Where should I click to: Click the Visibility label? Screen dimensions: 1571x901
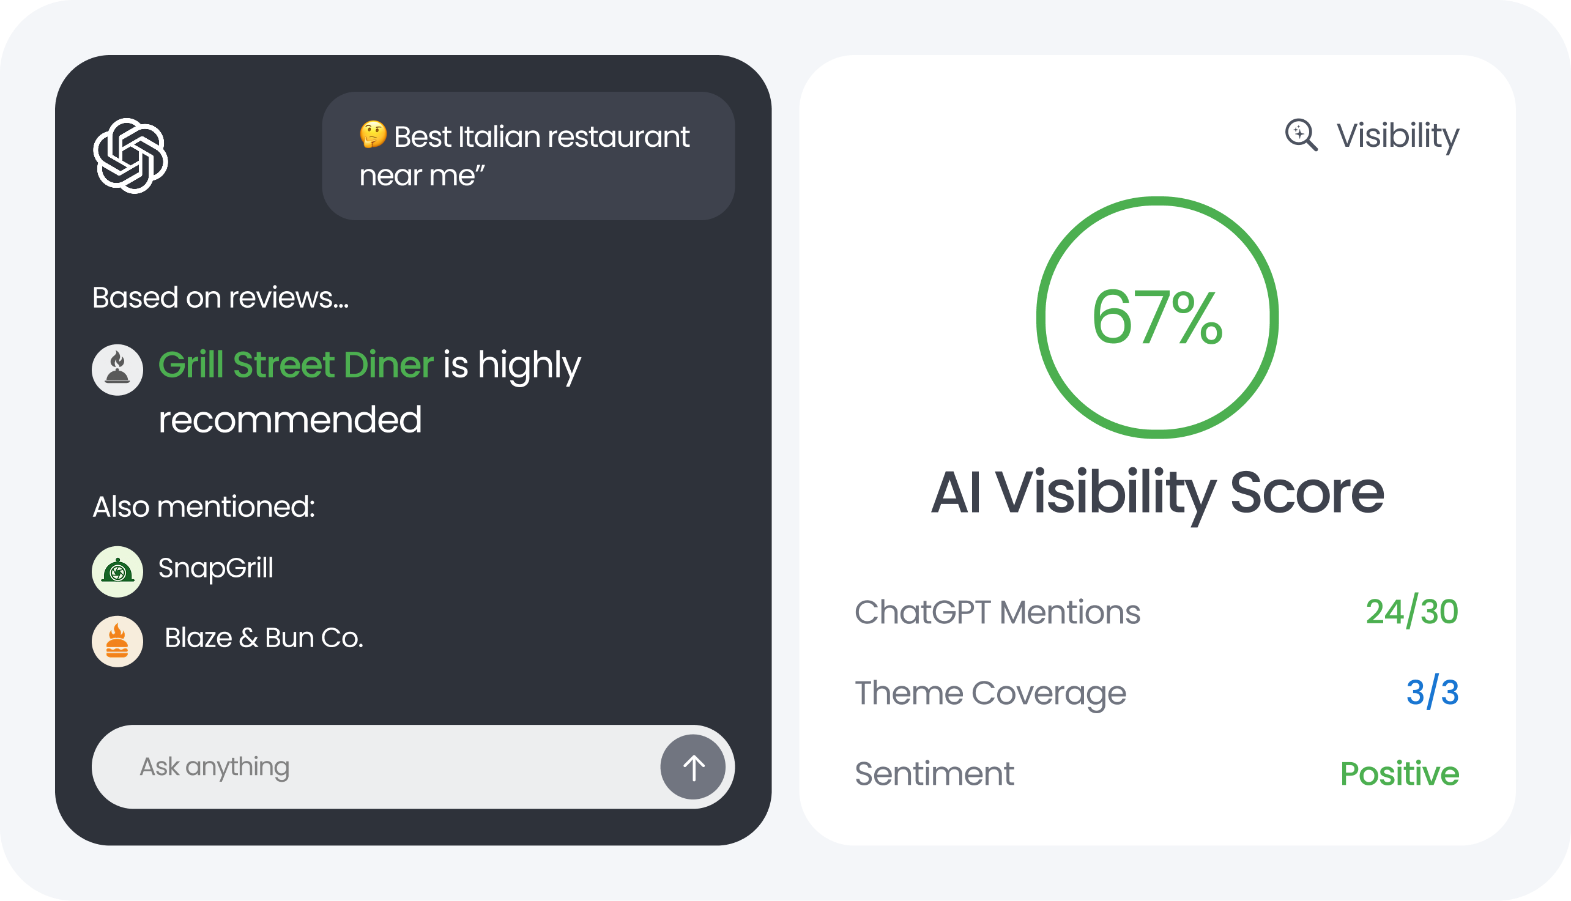point(1398,136)
